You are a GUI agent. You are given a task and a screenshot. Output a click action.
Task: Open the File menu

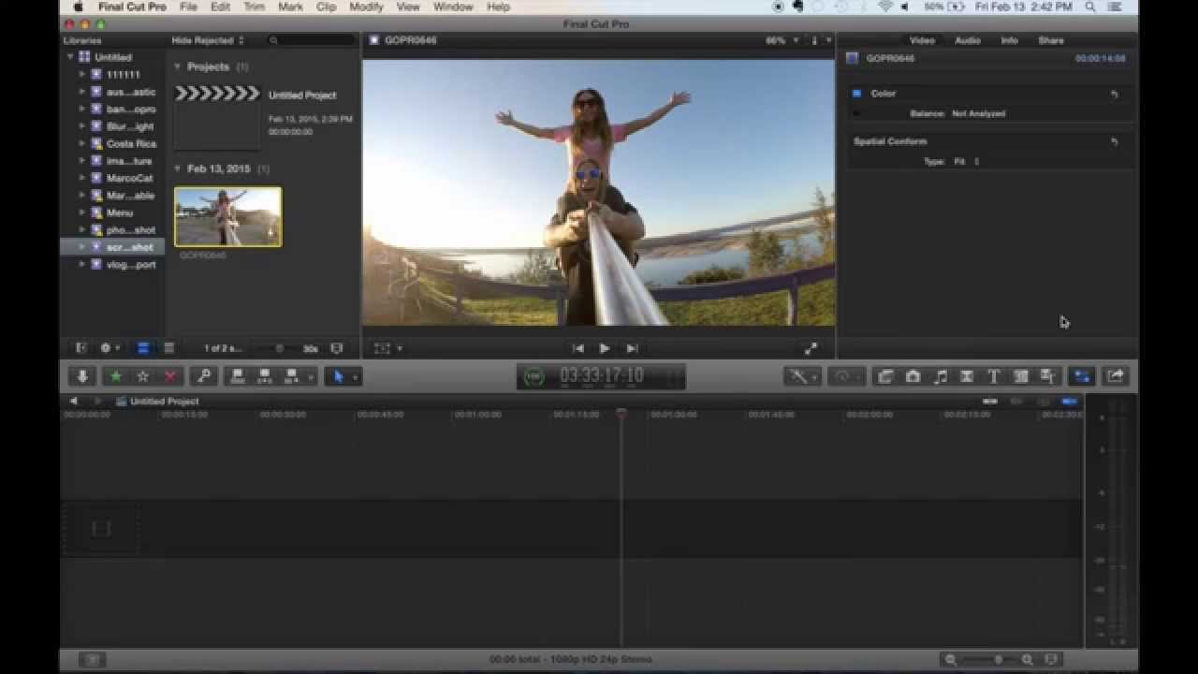[188, 7]
